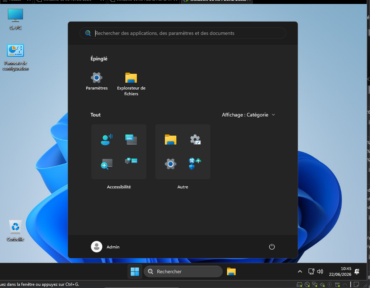This screenshot has height=288, width=370.
Task: Open Paramètres pinned app
Action: coord(97,81)
